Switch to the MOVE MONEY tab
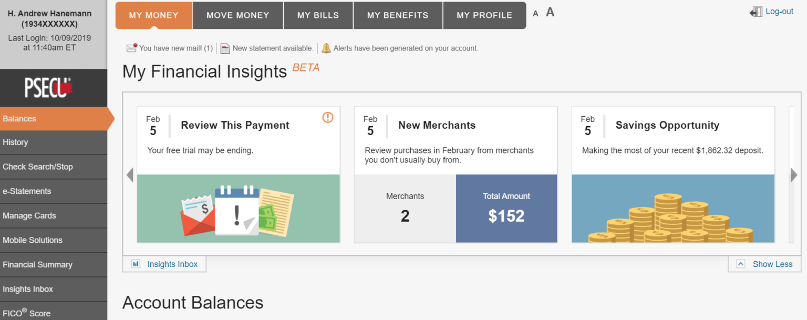 click(x=237, y=15)
